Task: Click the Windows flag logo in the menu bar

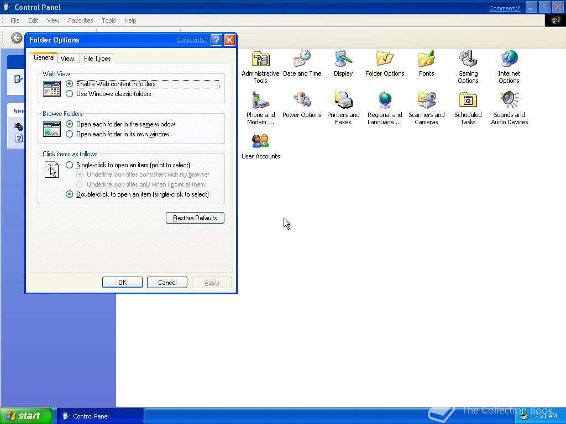Action: (555, 20)
